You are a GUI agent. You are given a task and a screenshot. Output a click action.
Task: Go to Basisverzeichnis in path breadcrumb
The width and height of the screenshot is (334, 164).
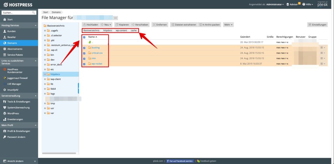click(x=91, y=31)
